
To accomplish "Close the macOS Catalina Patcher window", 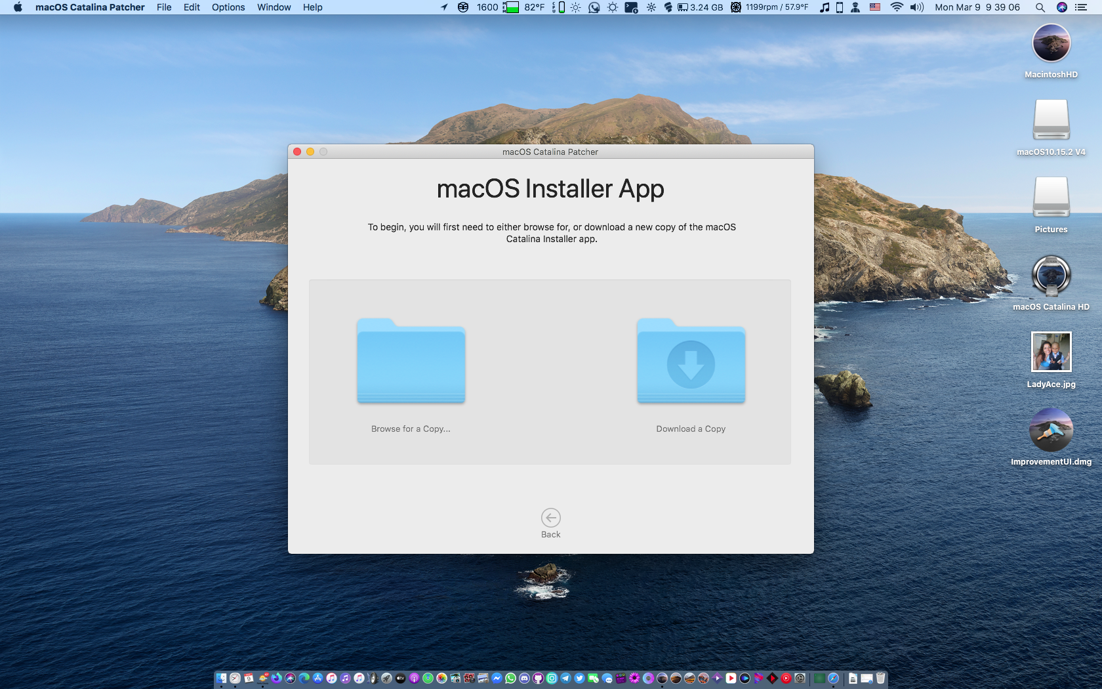I will tap(297, 152).
